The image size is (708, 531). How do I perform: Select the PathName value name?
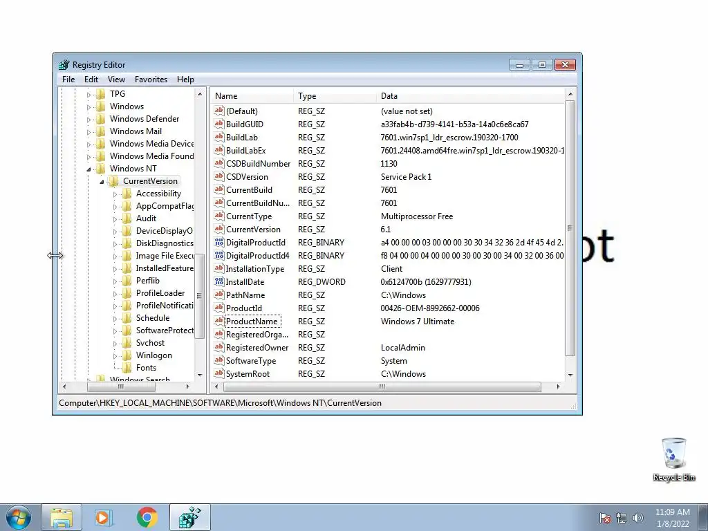coord(245,295)
